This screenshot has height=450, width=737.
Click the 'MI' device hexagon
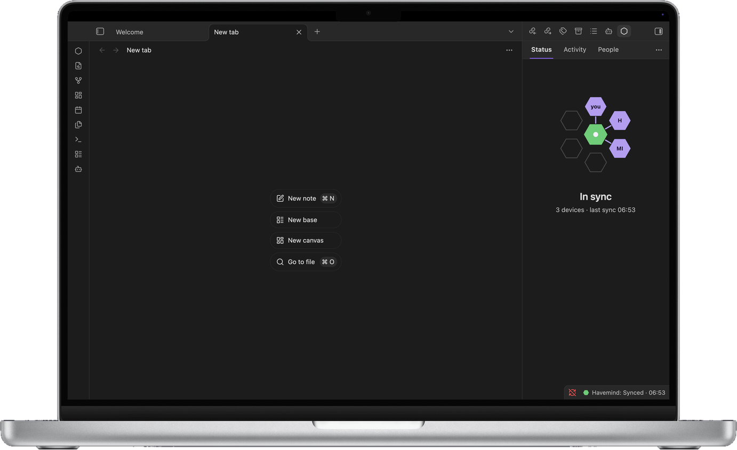click(x=620, y=148)
